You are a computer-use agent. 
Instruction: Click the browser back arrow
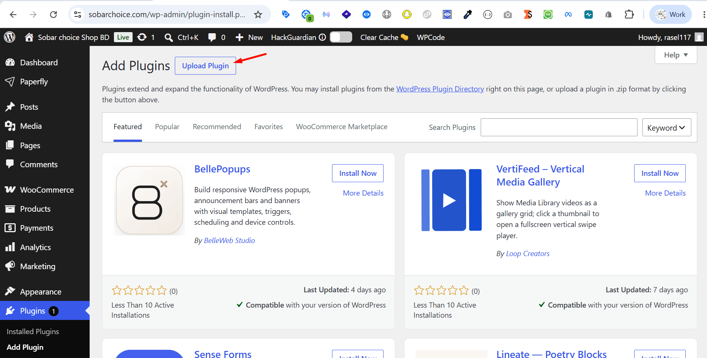(13, 15)
